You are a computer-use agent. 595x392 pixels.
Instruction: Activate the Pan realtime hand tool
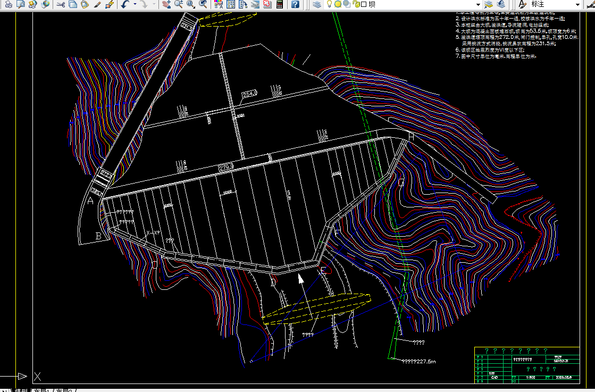[166, 5]
